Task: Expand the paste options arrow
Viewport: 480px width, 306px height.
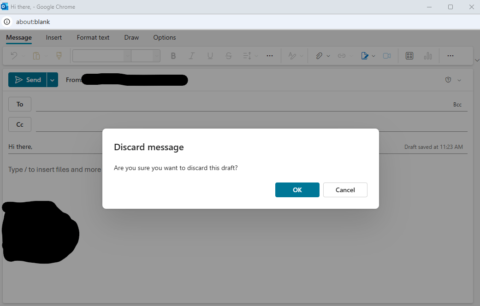Action: [46, 56]
